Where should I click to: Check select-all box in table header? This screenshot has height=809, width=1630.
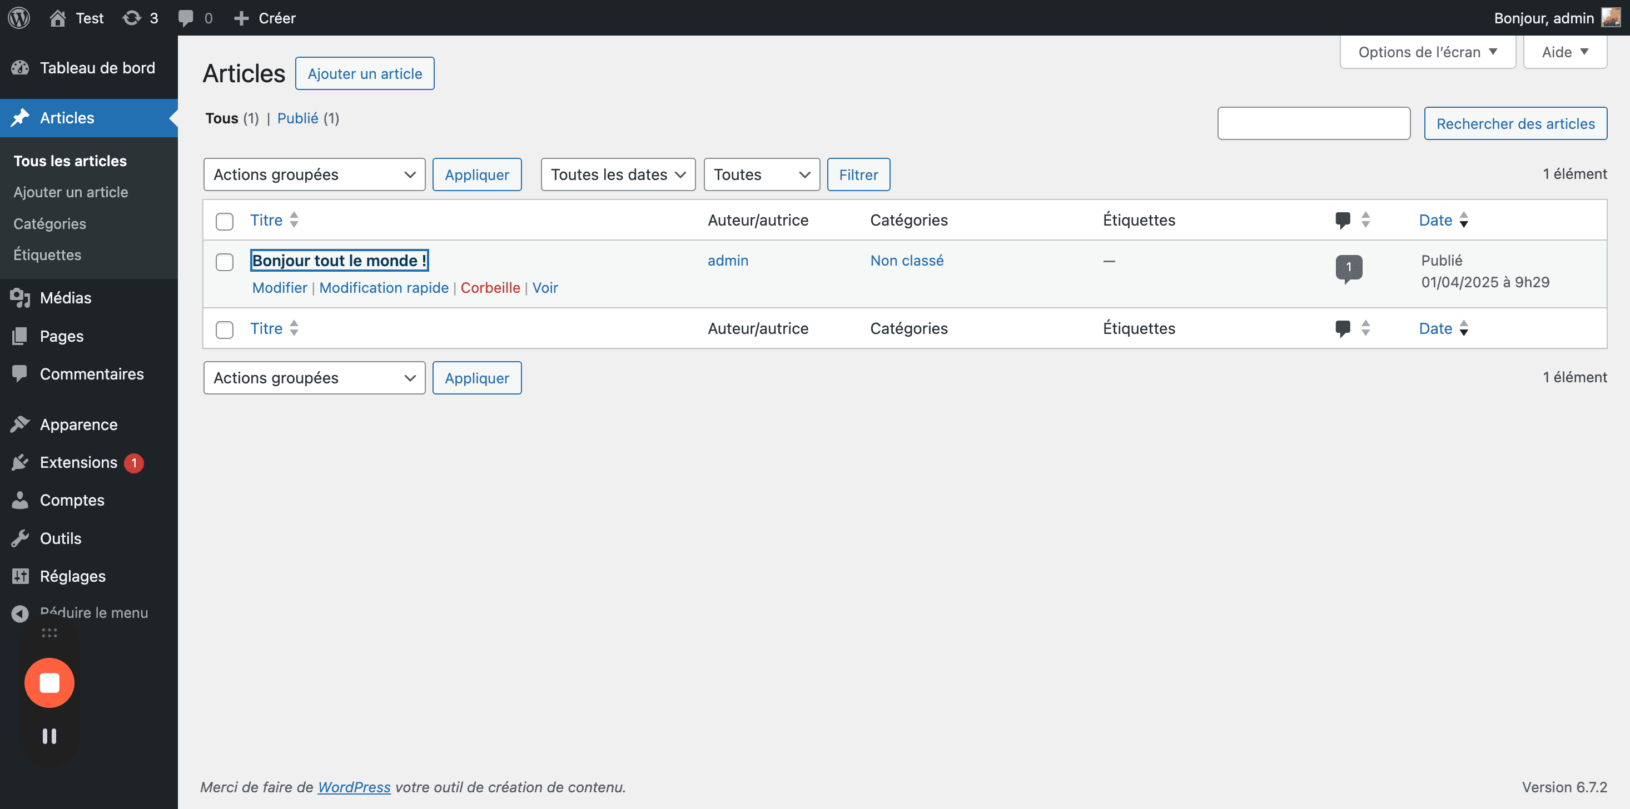[225, 221]
